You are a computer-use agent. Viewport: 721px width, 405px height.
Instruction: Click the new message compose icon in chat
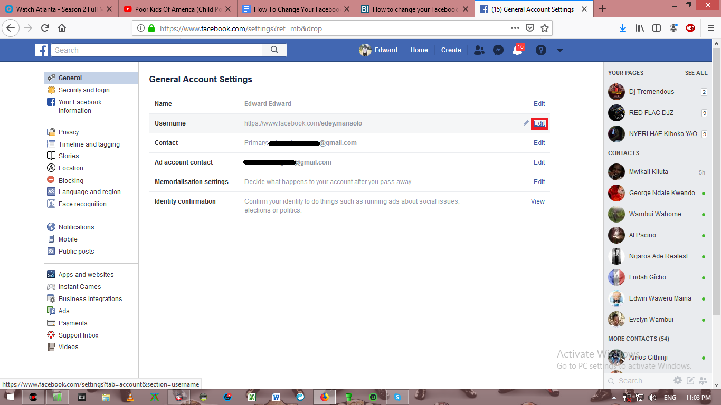690,380
